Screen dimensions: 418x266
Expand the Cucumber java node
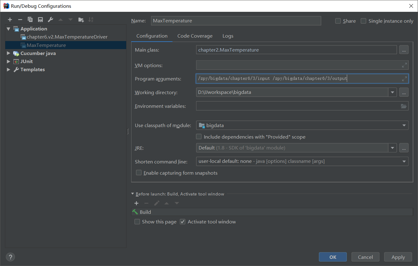pyautogui.click(x=8, y=53)
